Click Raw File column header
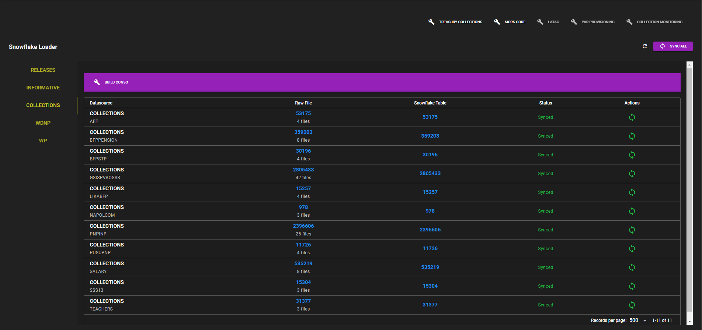The height and width of the screenshot is (330, 702). pyautogui.click(x=303, y=103)
